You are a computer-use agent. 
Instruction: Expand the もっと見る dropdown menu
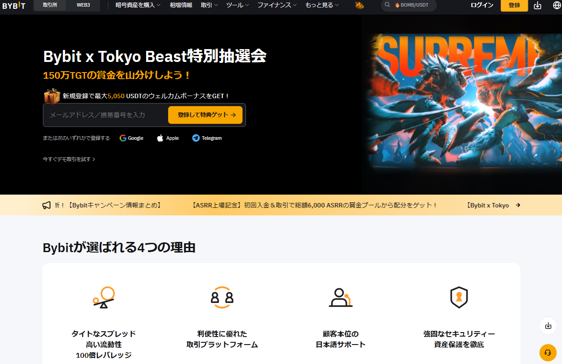tap(322, 5)
